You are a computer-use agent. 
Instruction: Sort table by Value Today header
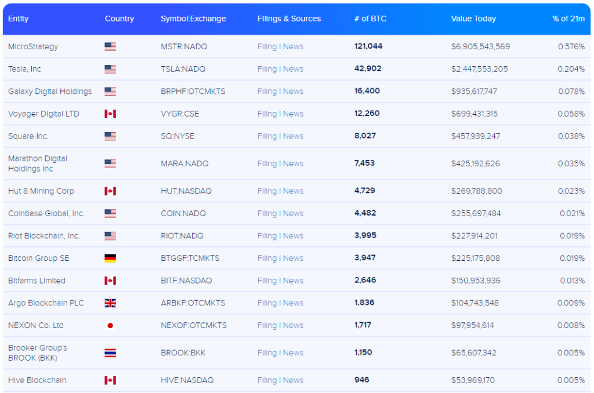473,19
